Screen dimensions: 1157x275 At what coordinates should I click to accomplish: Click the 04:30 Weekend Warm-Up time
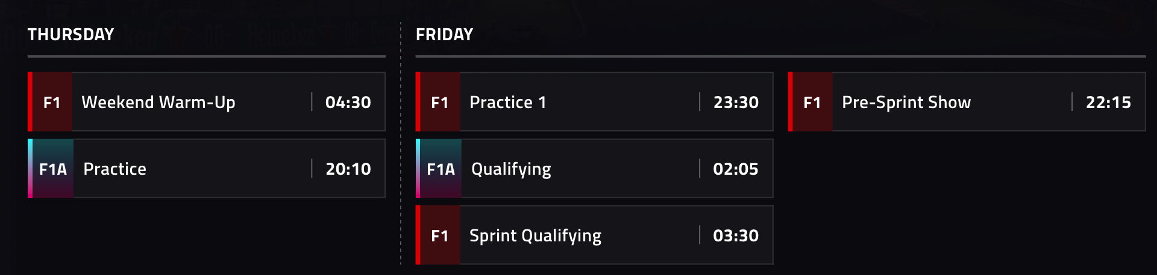(348, 103)
